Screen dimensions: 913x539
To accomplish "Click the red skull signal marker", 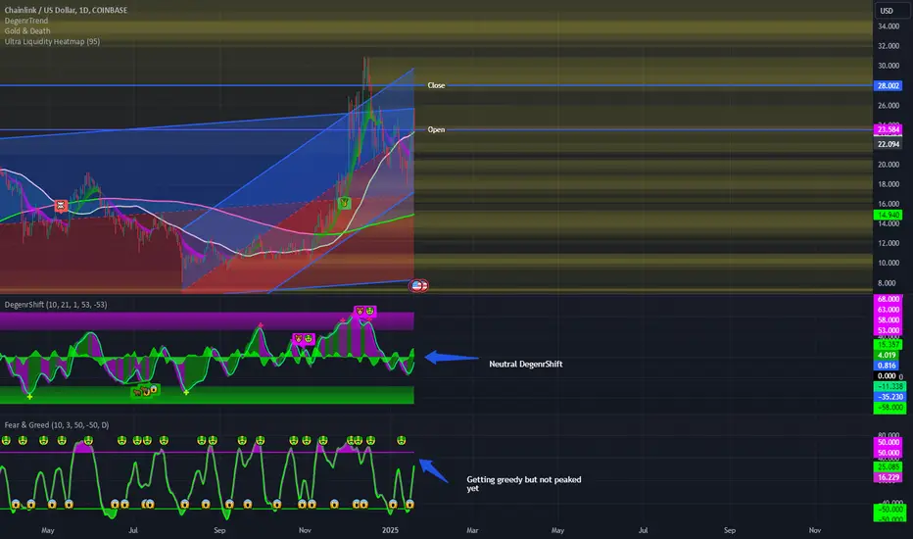I will point(61,205).
